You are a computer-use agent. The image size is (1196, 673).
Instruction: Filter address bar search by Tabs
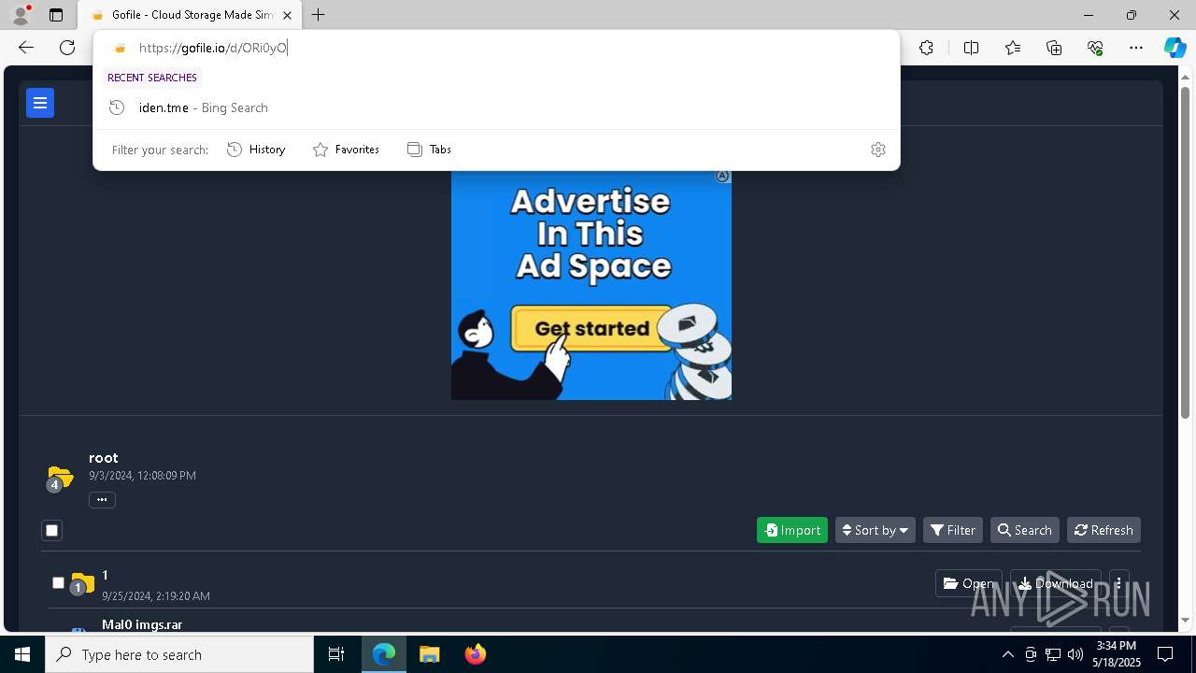pyautogui.click(x=430, y=150)
